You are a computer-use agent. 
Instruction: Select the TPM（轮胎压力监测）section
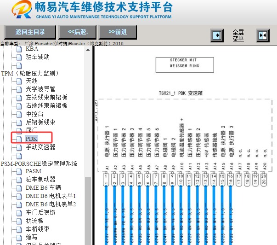[x=30, y=73]
